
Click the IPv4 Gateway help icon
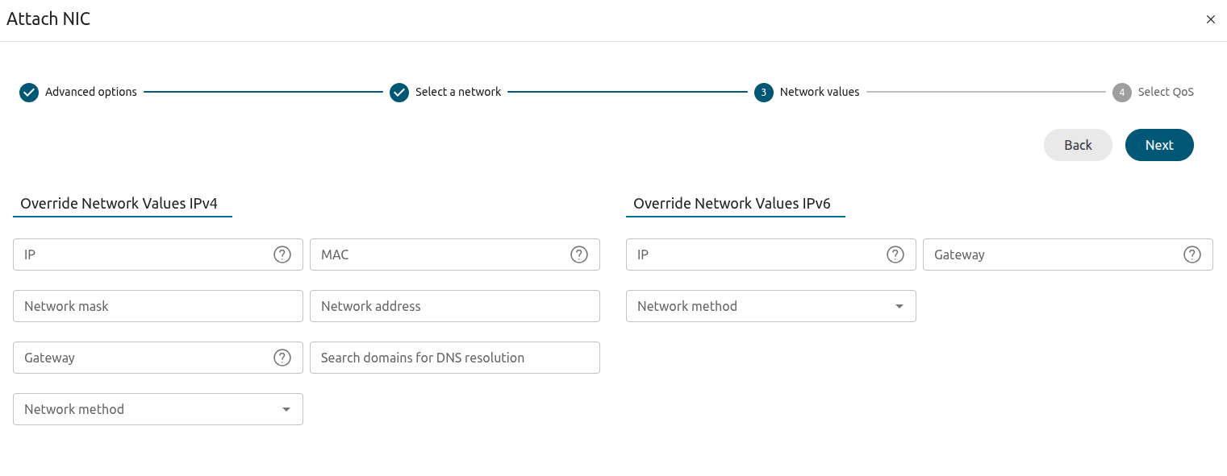coord(282,358)
